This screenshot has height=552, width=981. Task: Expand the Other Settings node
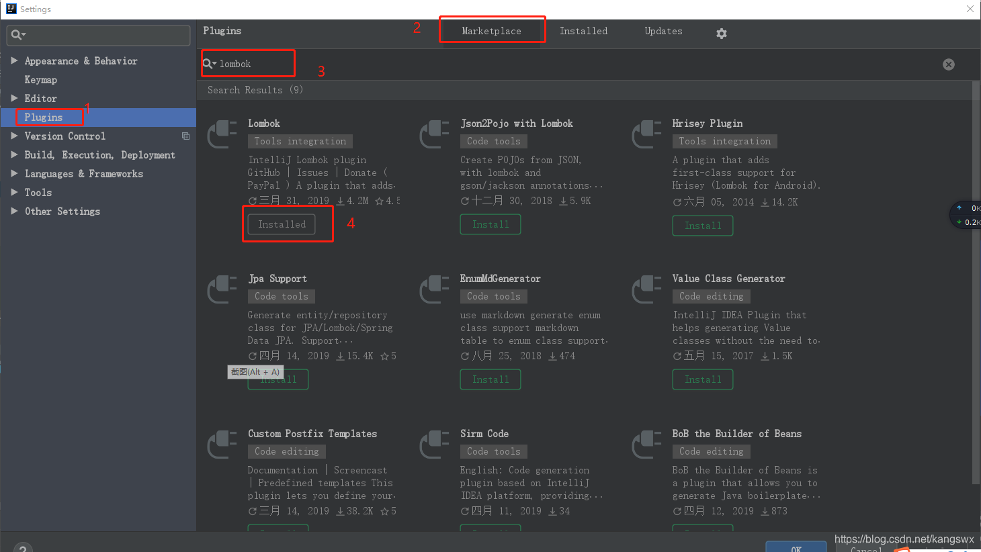14,211
